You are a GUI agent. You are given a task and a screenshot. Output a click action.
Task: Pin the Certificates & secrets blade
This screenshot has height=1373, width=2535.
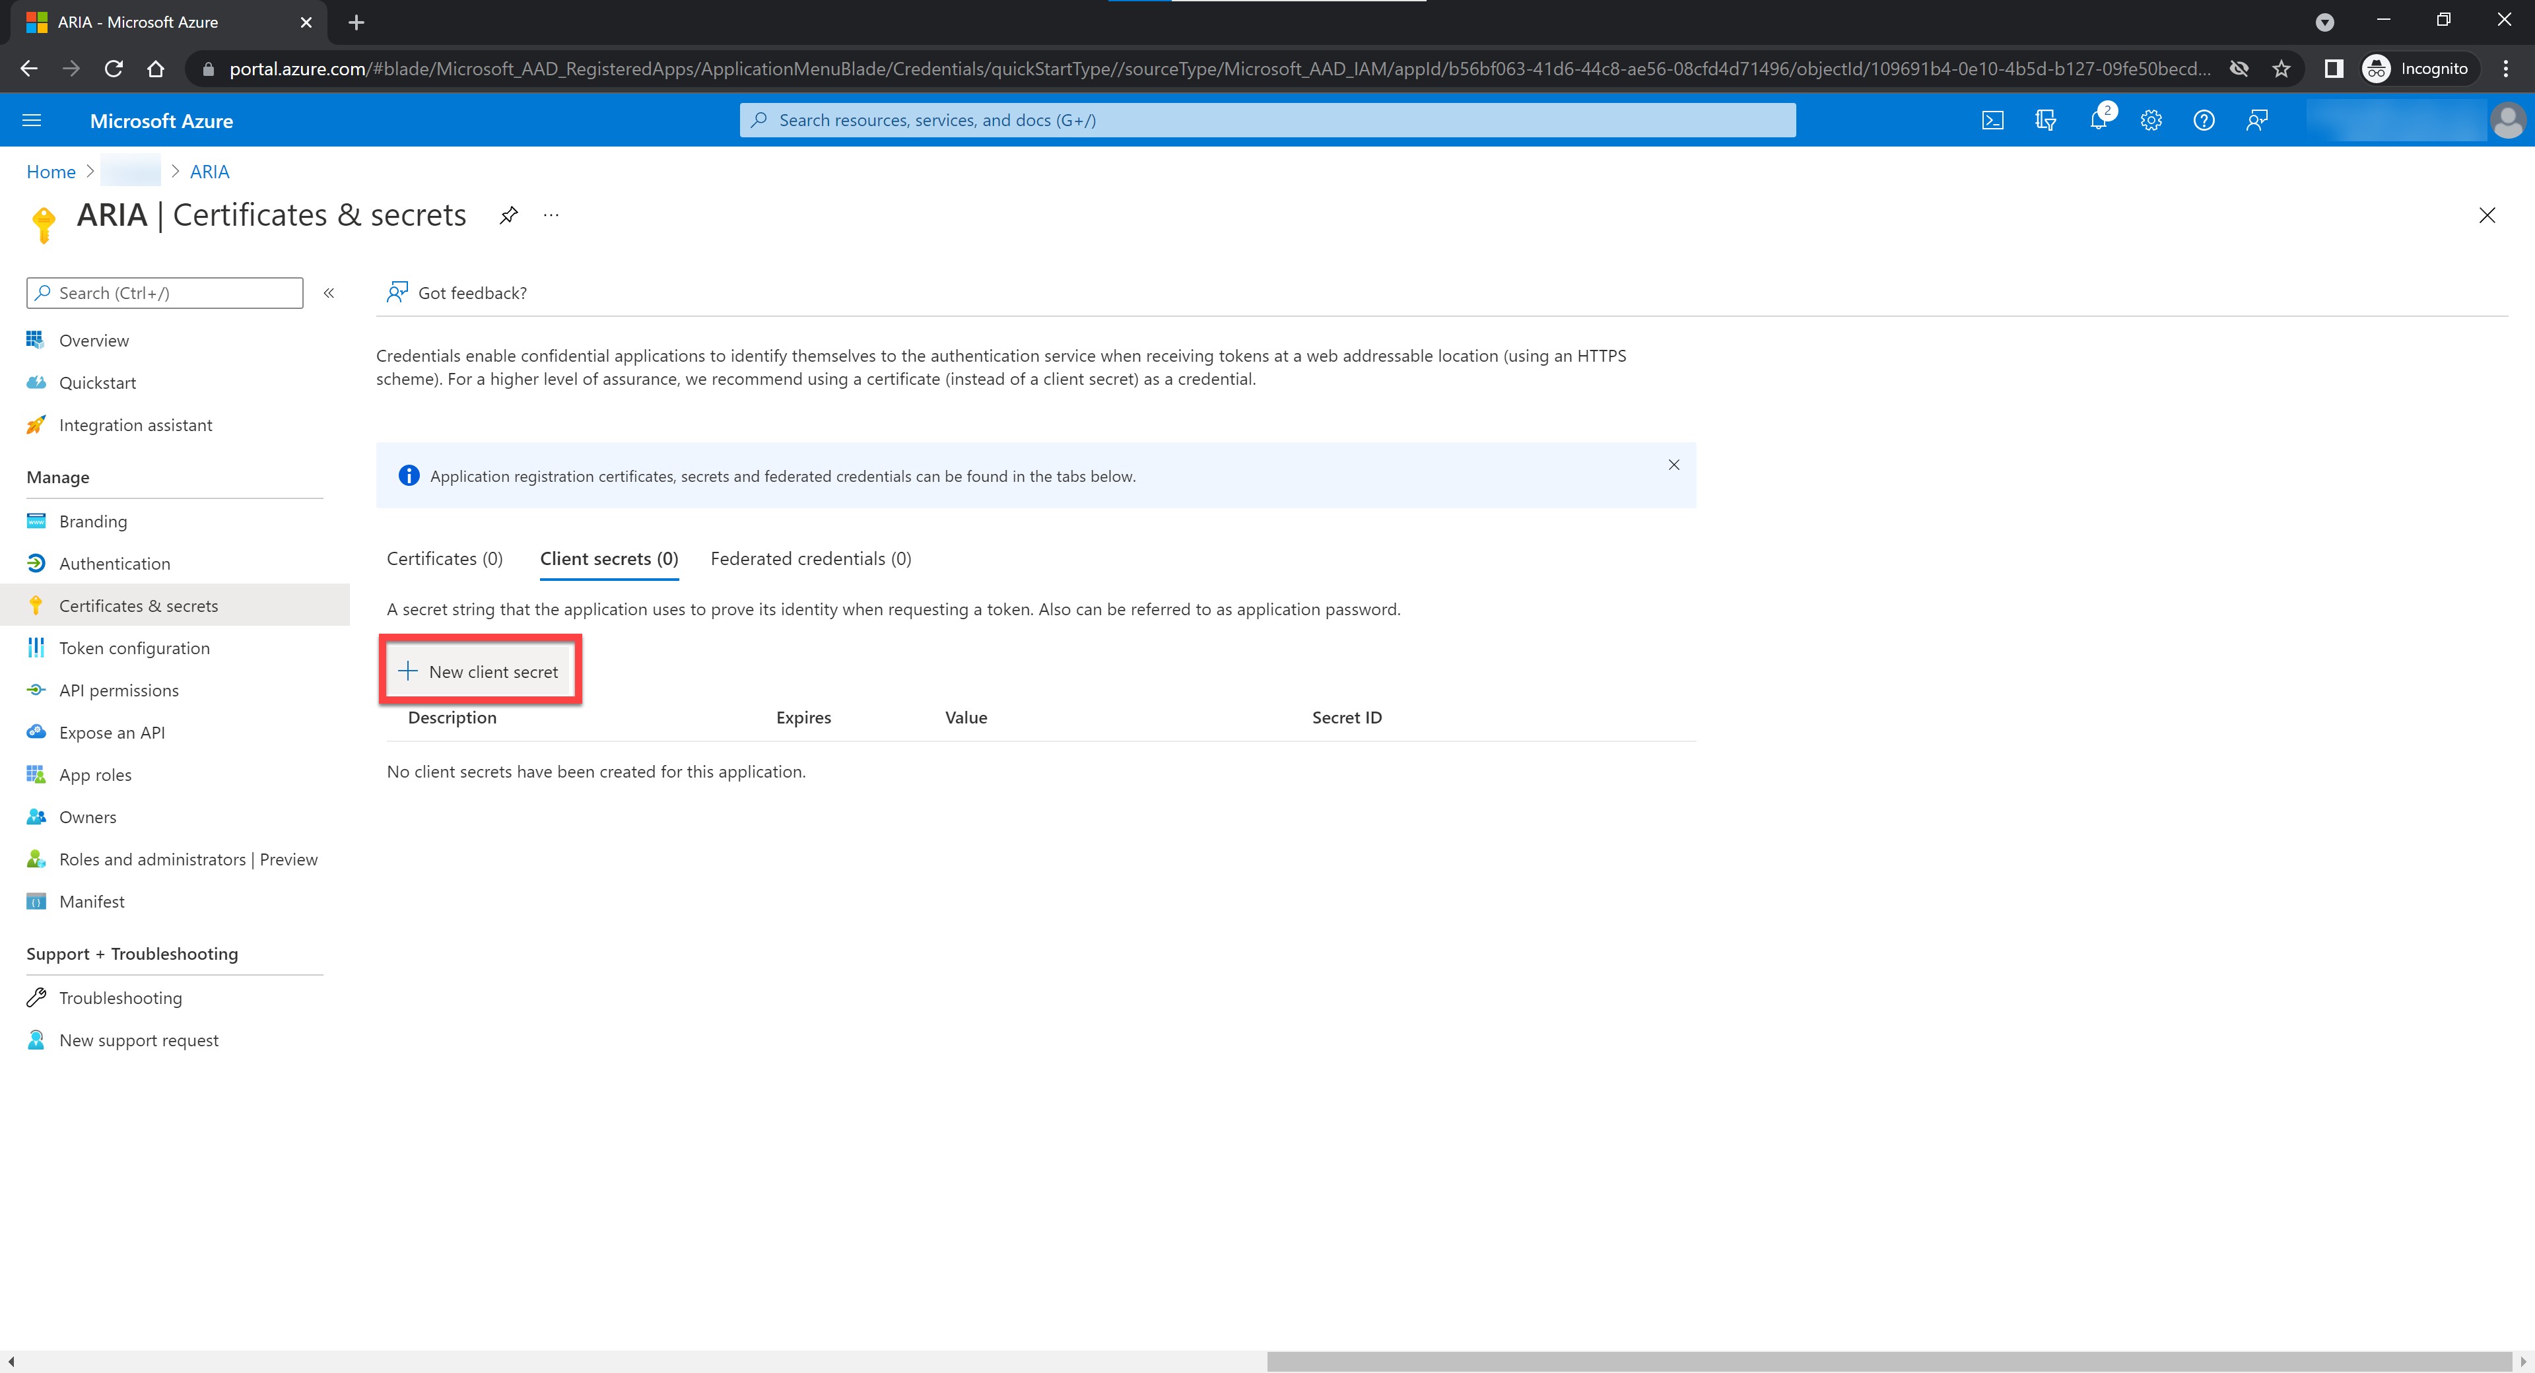(508, 216)
